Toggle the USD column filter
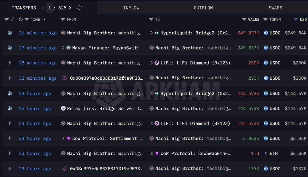 [x=296, y=20]
